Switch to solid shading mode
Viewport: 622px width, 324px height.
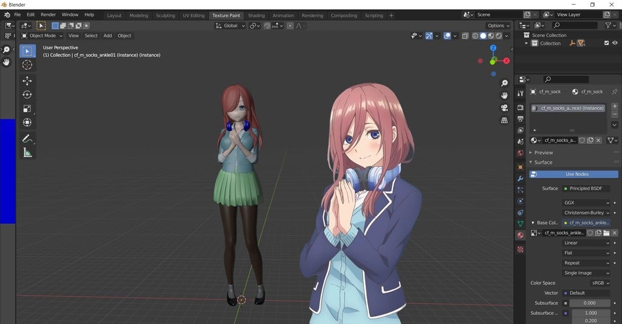click(x=483, y=36)
